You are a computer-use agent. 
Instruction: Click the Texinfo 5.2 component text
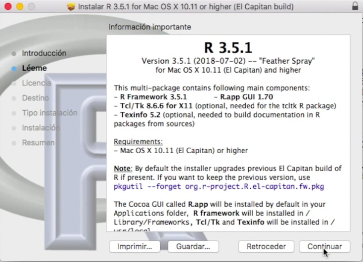(x=140, y=115)
